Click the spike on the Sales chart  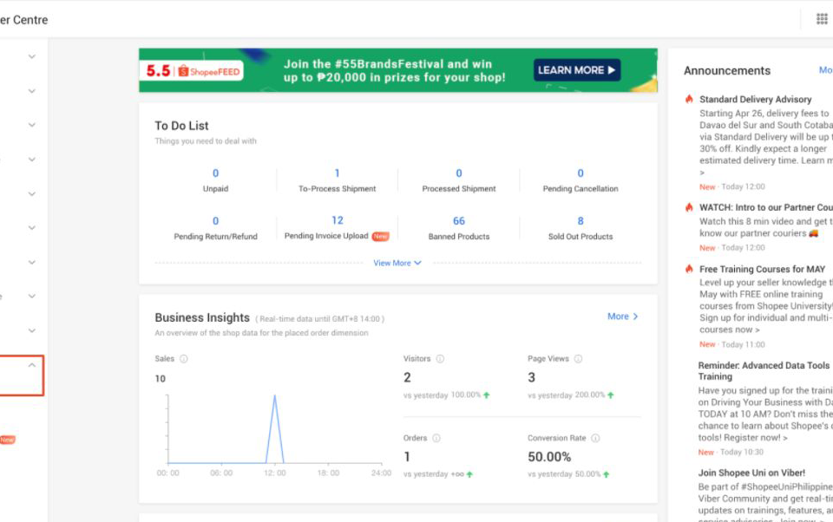tap(274, 395)
